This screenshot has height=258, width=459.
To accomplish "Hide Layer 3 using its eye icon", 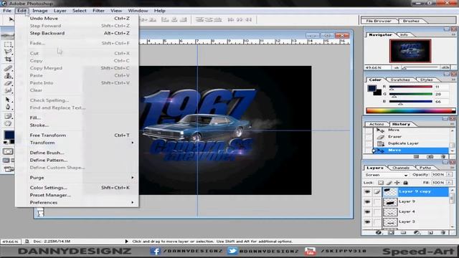I will click(367, 221).
